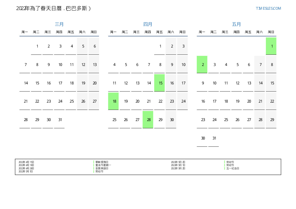Select the highlighted May 2 date
Image resolution: width=296 pixels, height=209 pixels.
coord(202,64)
